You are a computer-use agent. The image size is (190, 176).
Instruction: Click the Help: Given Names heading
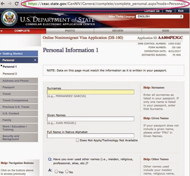click(x=156, y=118)
